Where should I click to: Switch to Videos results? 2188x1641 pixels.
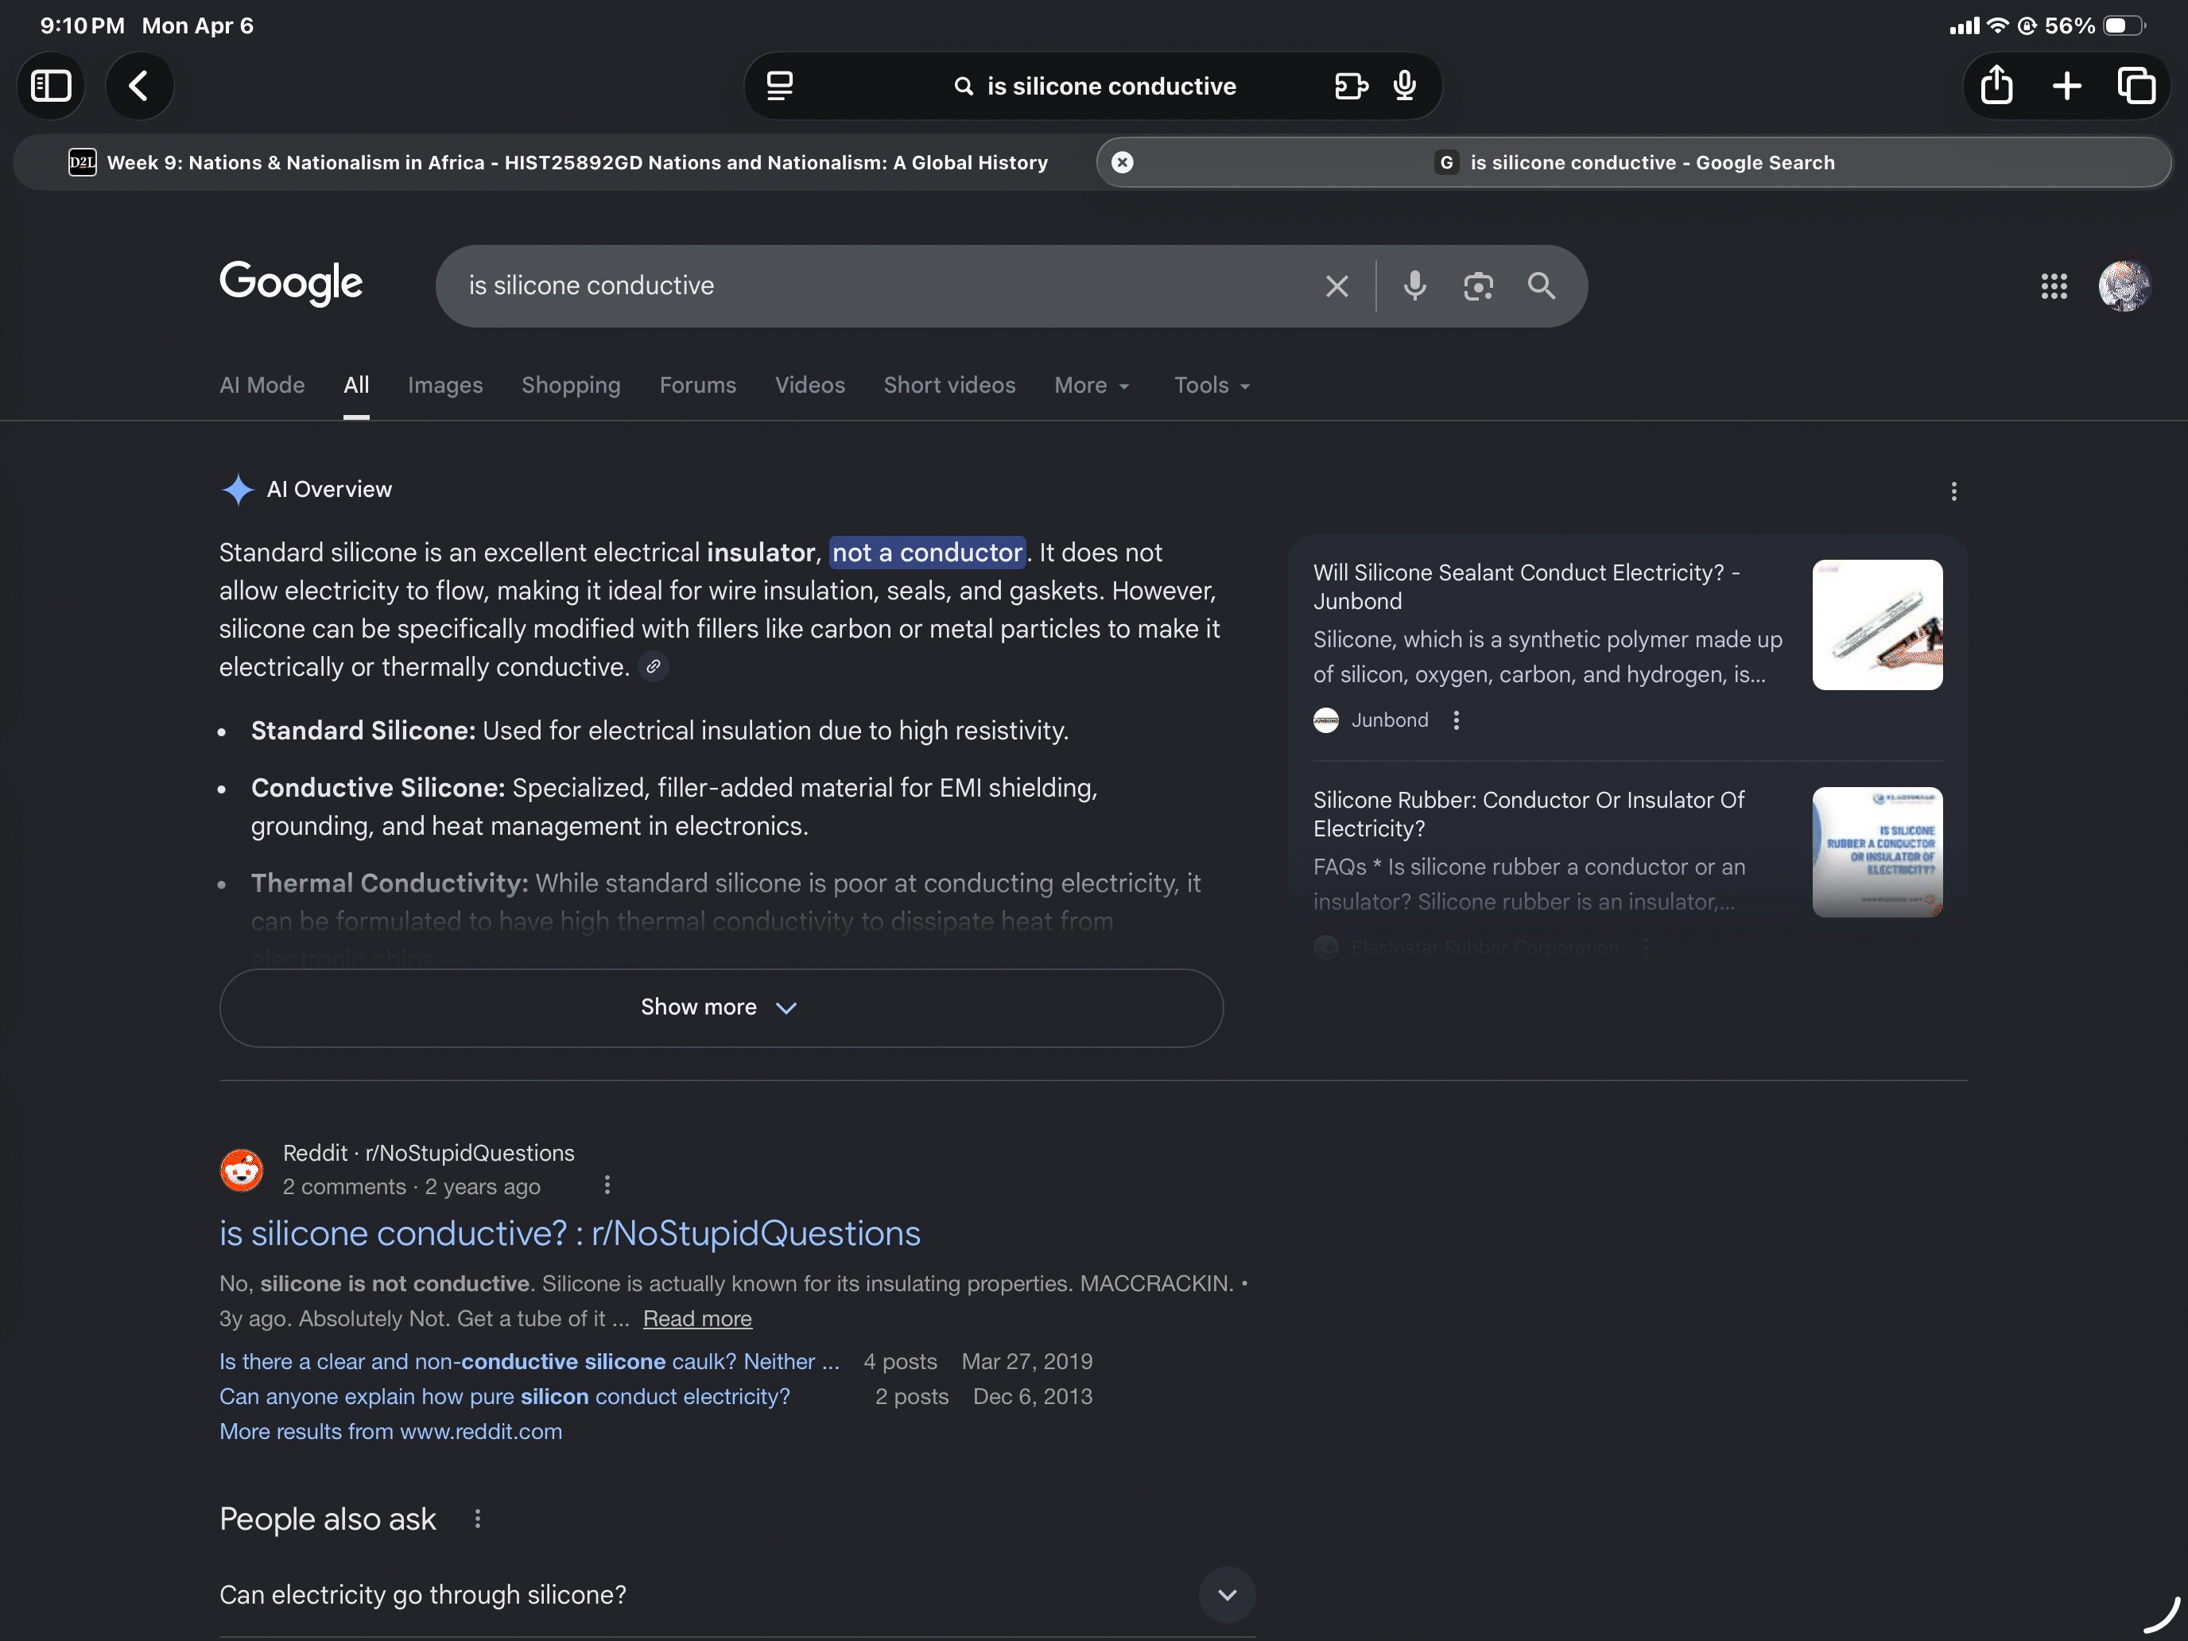pos(809,385)
